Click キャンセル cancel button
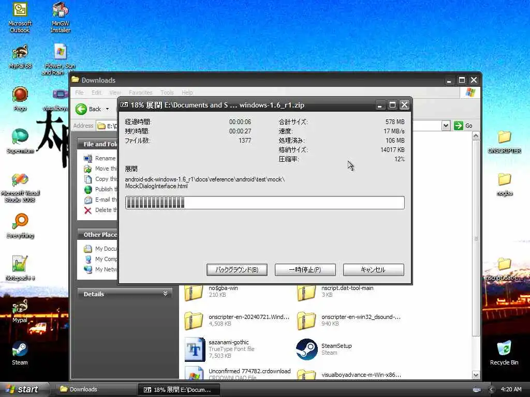 [x=373, y=270]
